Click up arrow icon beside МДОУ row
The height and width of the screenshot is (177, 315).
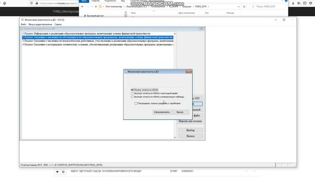click(x=57, y=172)
